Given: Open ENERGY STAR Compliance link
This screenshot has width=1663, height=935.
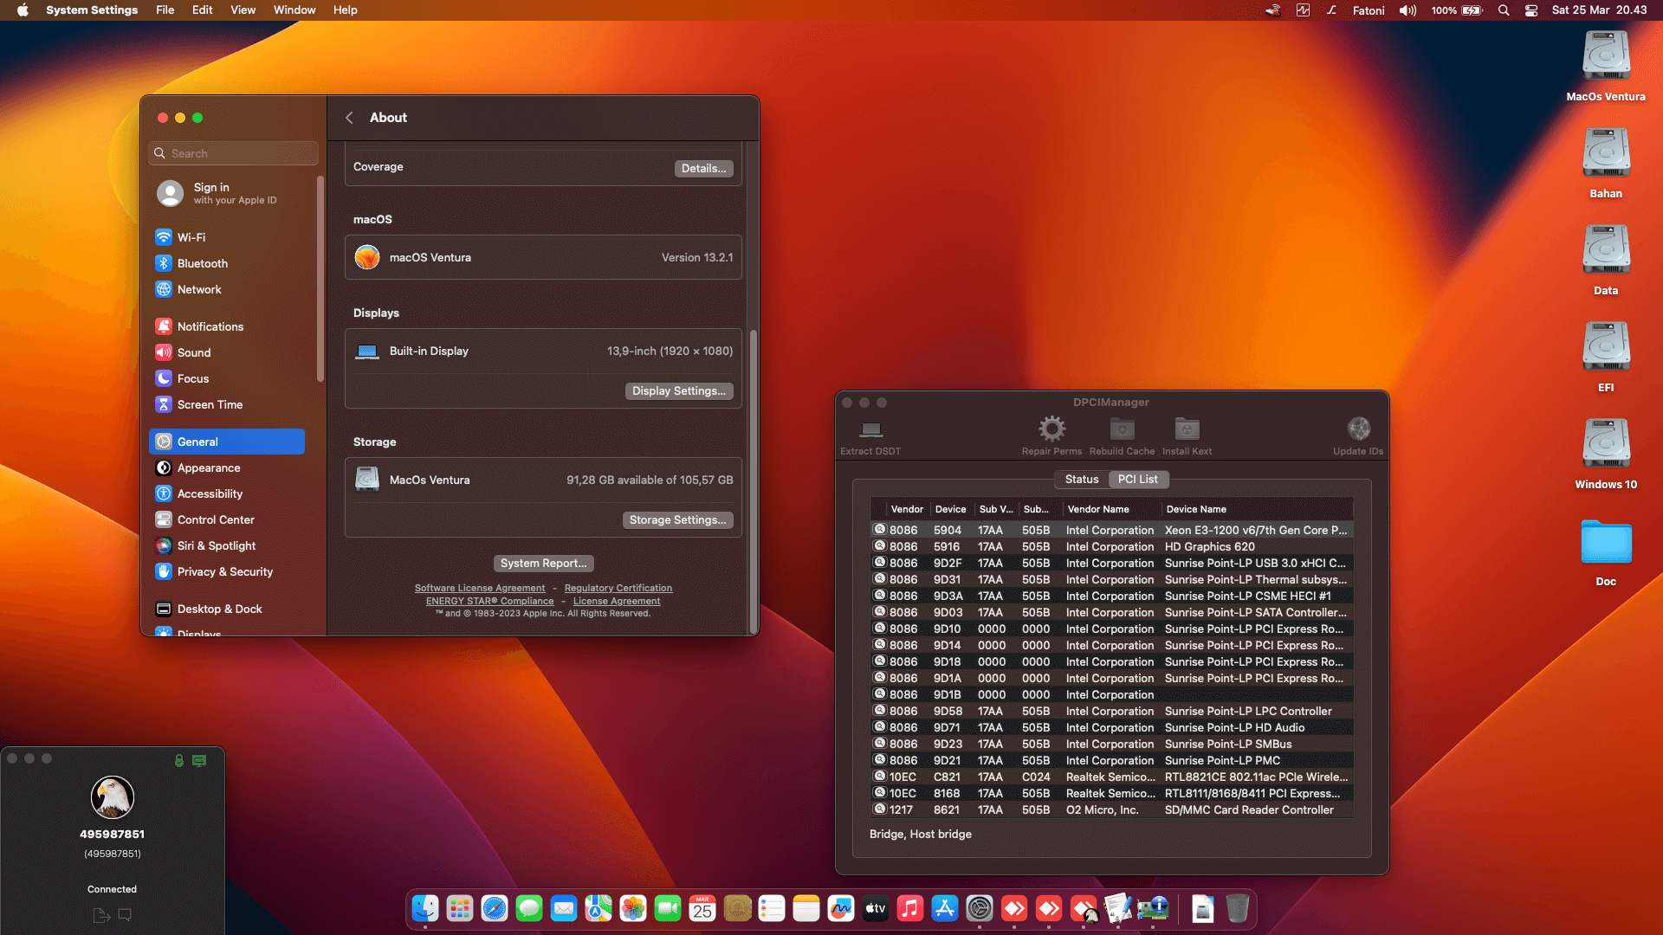Looking at the screenshot, I should [489, 602].
